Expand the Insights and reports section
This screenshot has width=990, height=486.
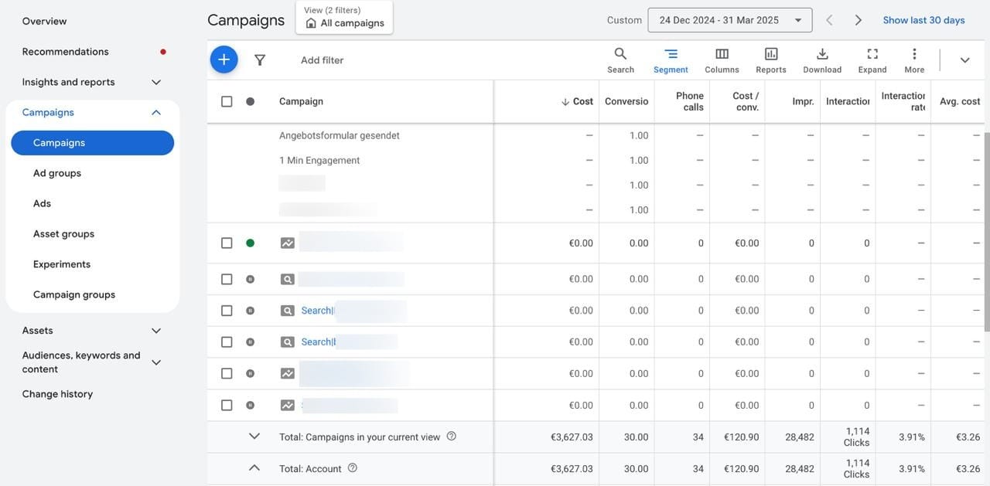155,82
